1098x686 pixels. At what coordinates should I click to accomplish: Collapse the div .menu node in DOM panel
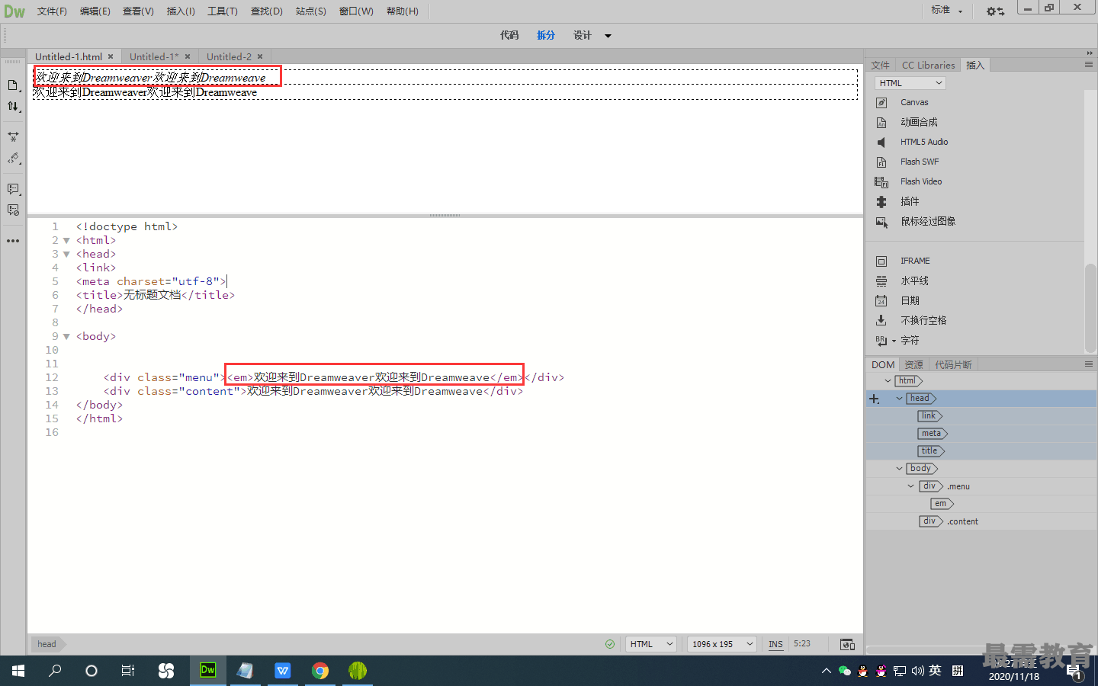(x=910, y=486)
